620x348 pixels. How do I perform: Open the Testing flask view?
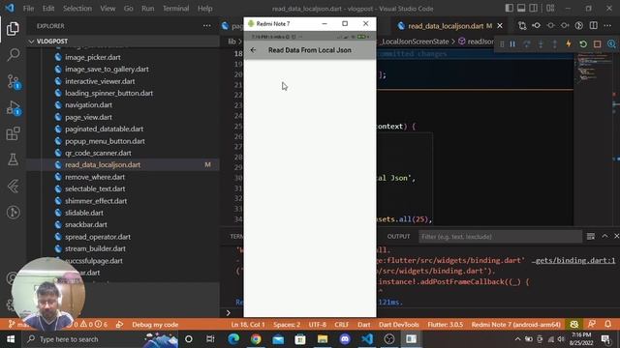[13, 159]
